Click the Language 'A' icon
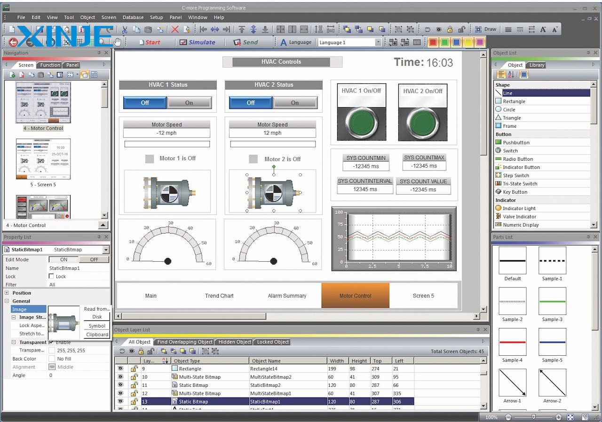 point(283,42)
